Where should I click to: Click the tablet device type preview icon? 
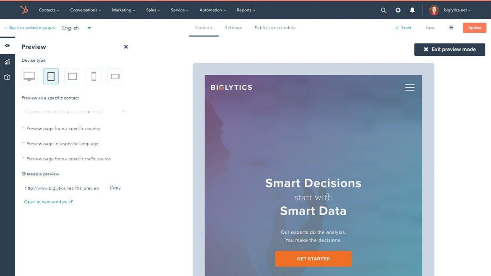pyautogui.click(x=51, y=76)
